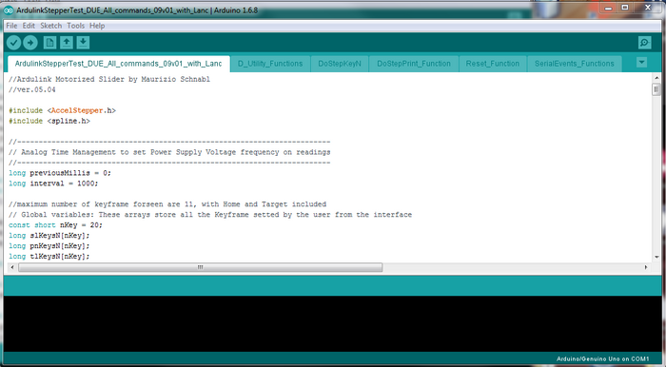Click status text 'Arduino/Genuino Uno on COM1'
666x367 pixels.
602,359
